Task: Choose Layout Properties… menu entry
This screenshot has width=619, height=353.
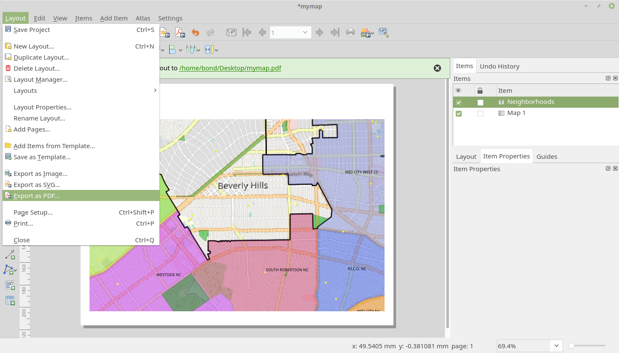Action: (x=81, y=107)
